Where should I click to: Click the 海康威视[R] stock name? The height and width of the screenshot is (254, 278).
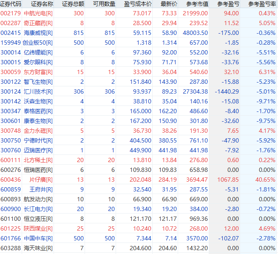tap(38, 33)
